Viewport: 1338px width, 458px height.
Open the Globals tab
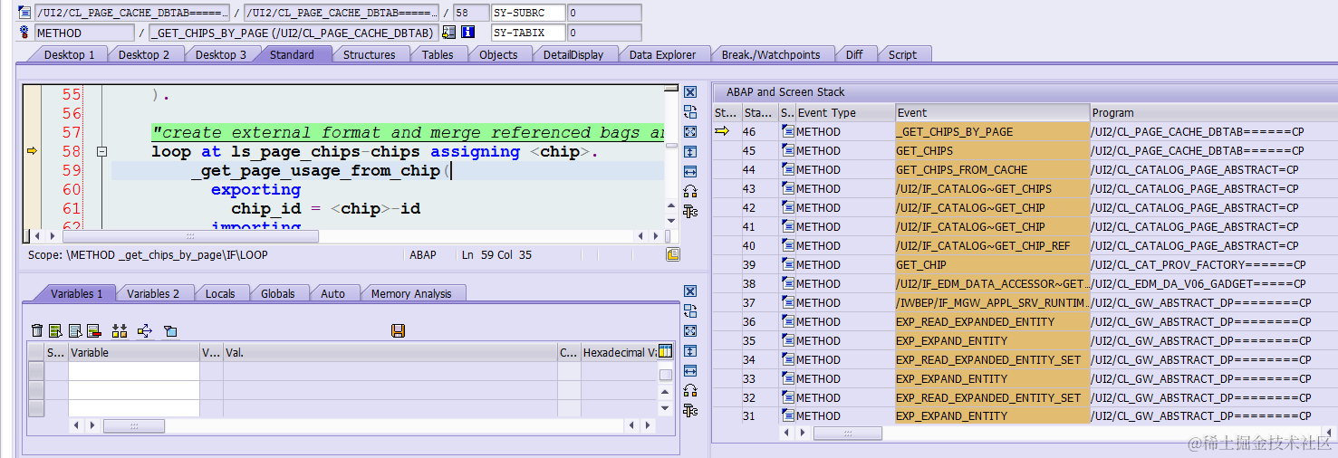pyautogui.click(x=278, y=293)
